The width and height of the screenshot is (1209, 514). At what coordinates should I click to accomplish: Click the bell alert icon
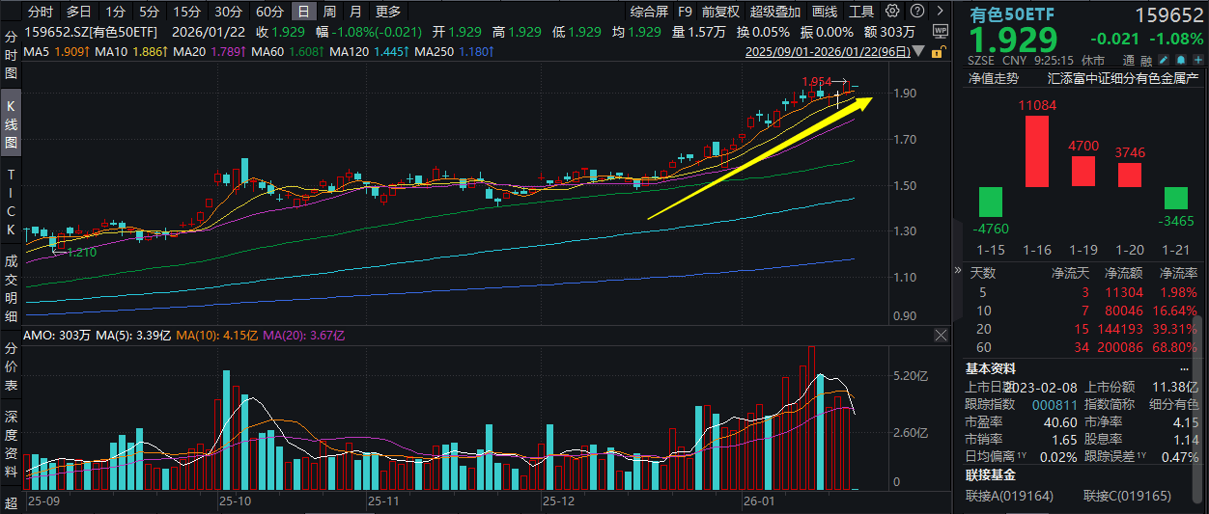pyautogui.click(x=1184, y=59)
